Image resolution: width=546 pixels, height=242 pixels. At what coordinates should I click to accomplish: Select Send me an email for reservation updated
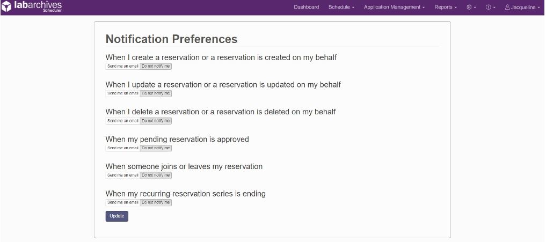(122, 93)
